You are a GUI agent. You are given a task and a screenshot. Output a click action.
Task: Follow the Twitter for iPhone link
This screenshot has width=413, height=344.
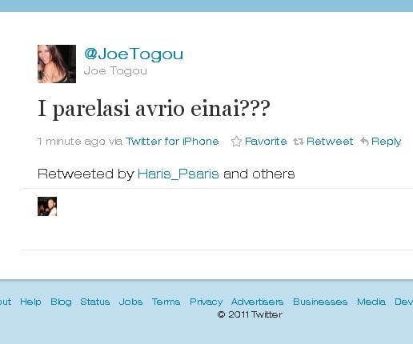[172, 142]
